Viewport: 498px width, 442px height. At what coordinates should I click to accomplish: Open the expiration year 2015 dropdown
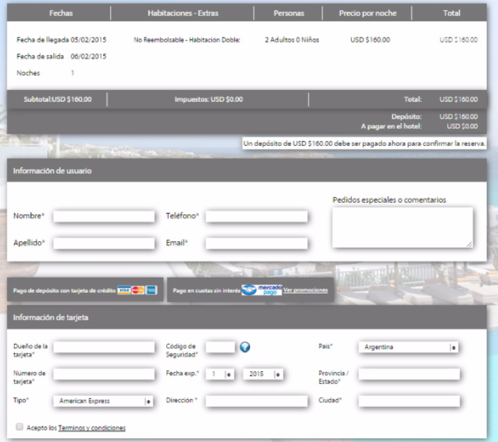point(264,374)
